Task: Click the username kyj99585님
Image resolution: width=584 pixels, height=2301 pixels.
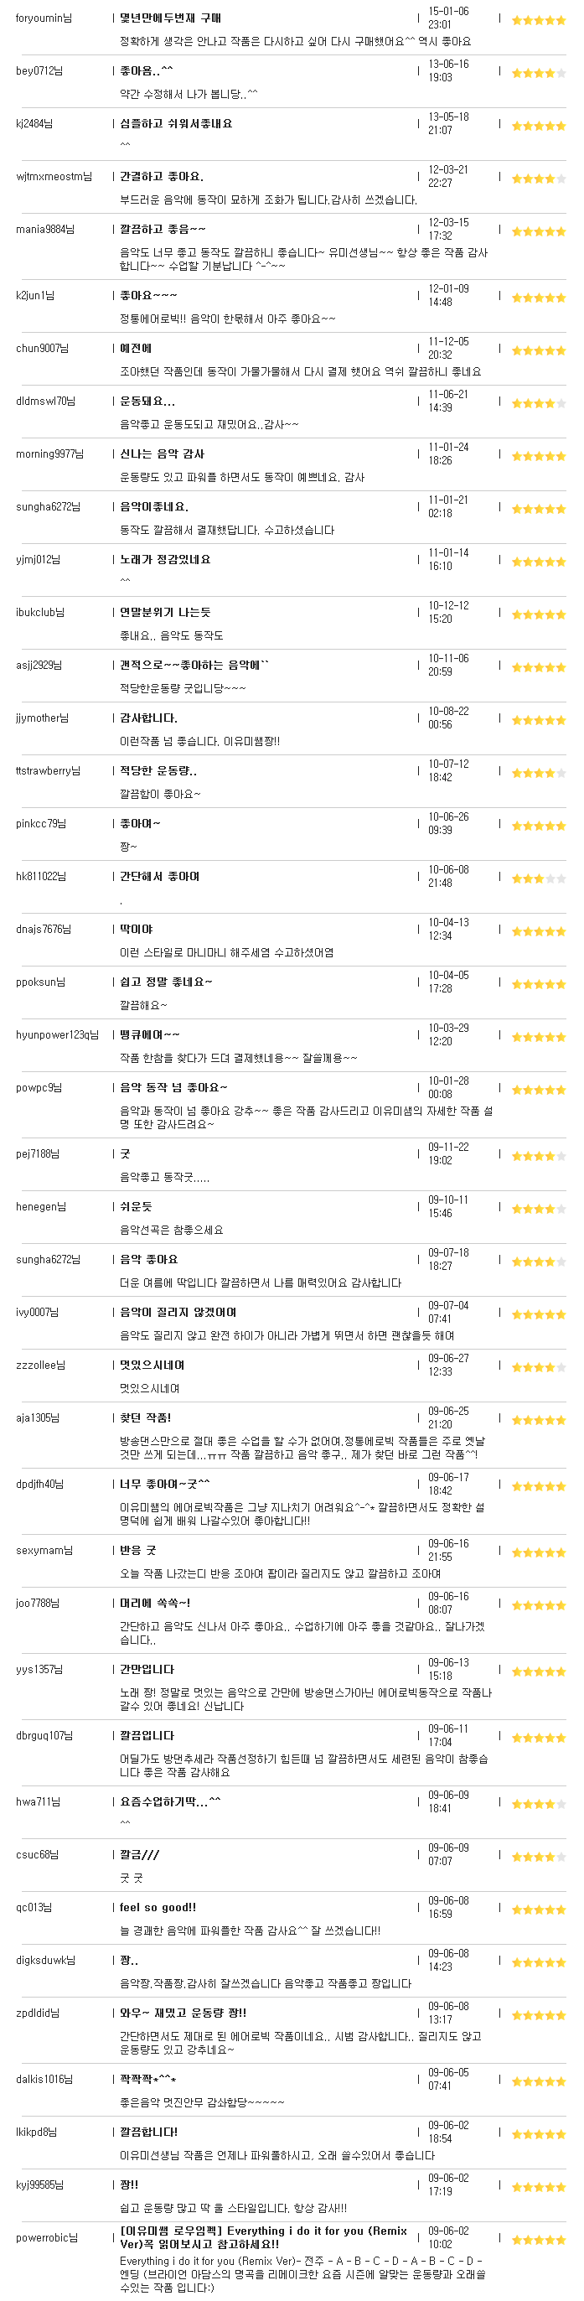Action: click(x=40, y=2184)
